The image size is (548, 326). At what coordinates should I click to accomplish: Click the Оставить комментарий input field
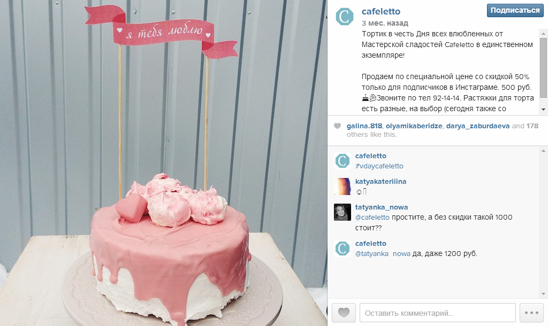coord(438,313)
